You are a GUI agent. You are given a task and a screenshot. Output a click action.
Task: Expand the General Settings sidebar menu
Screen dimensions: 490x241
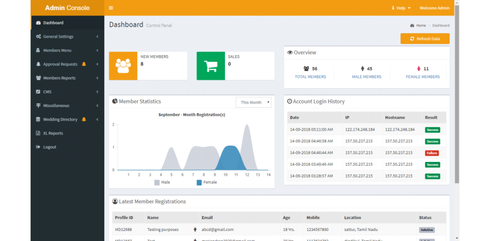(x=58, y=37)
